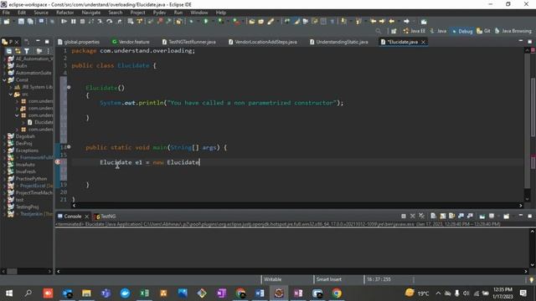Click the Terminate icon in Console toolbar

click(404, 216)
